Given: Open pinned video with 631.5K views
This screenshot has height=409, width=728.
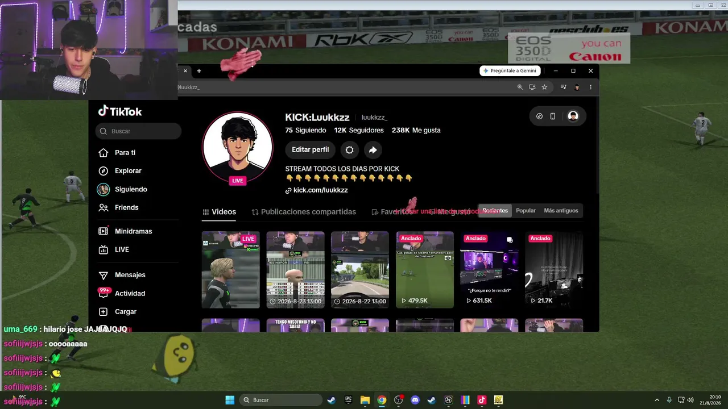Looking at the screenshot, I should 489,270.
